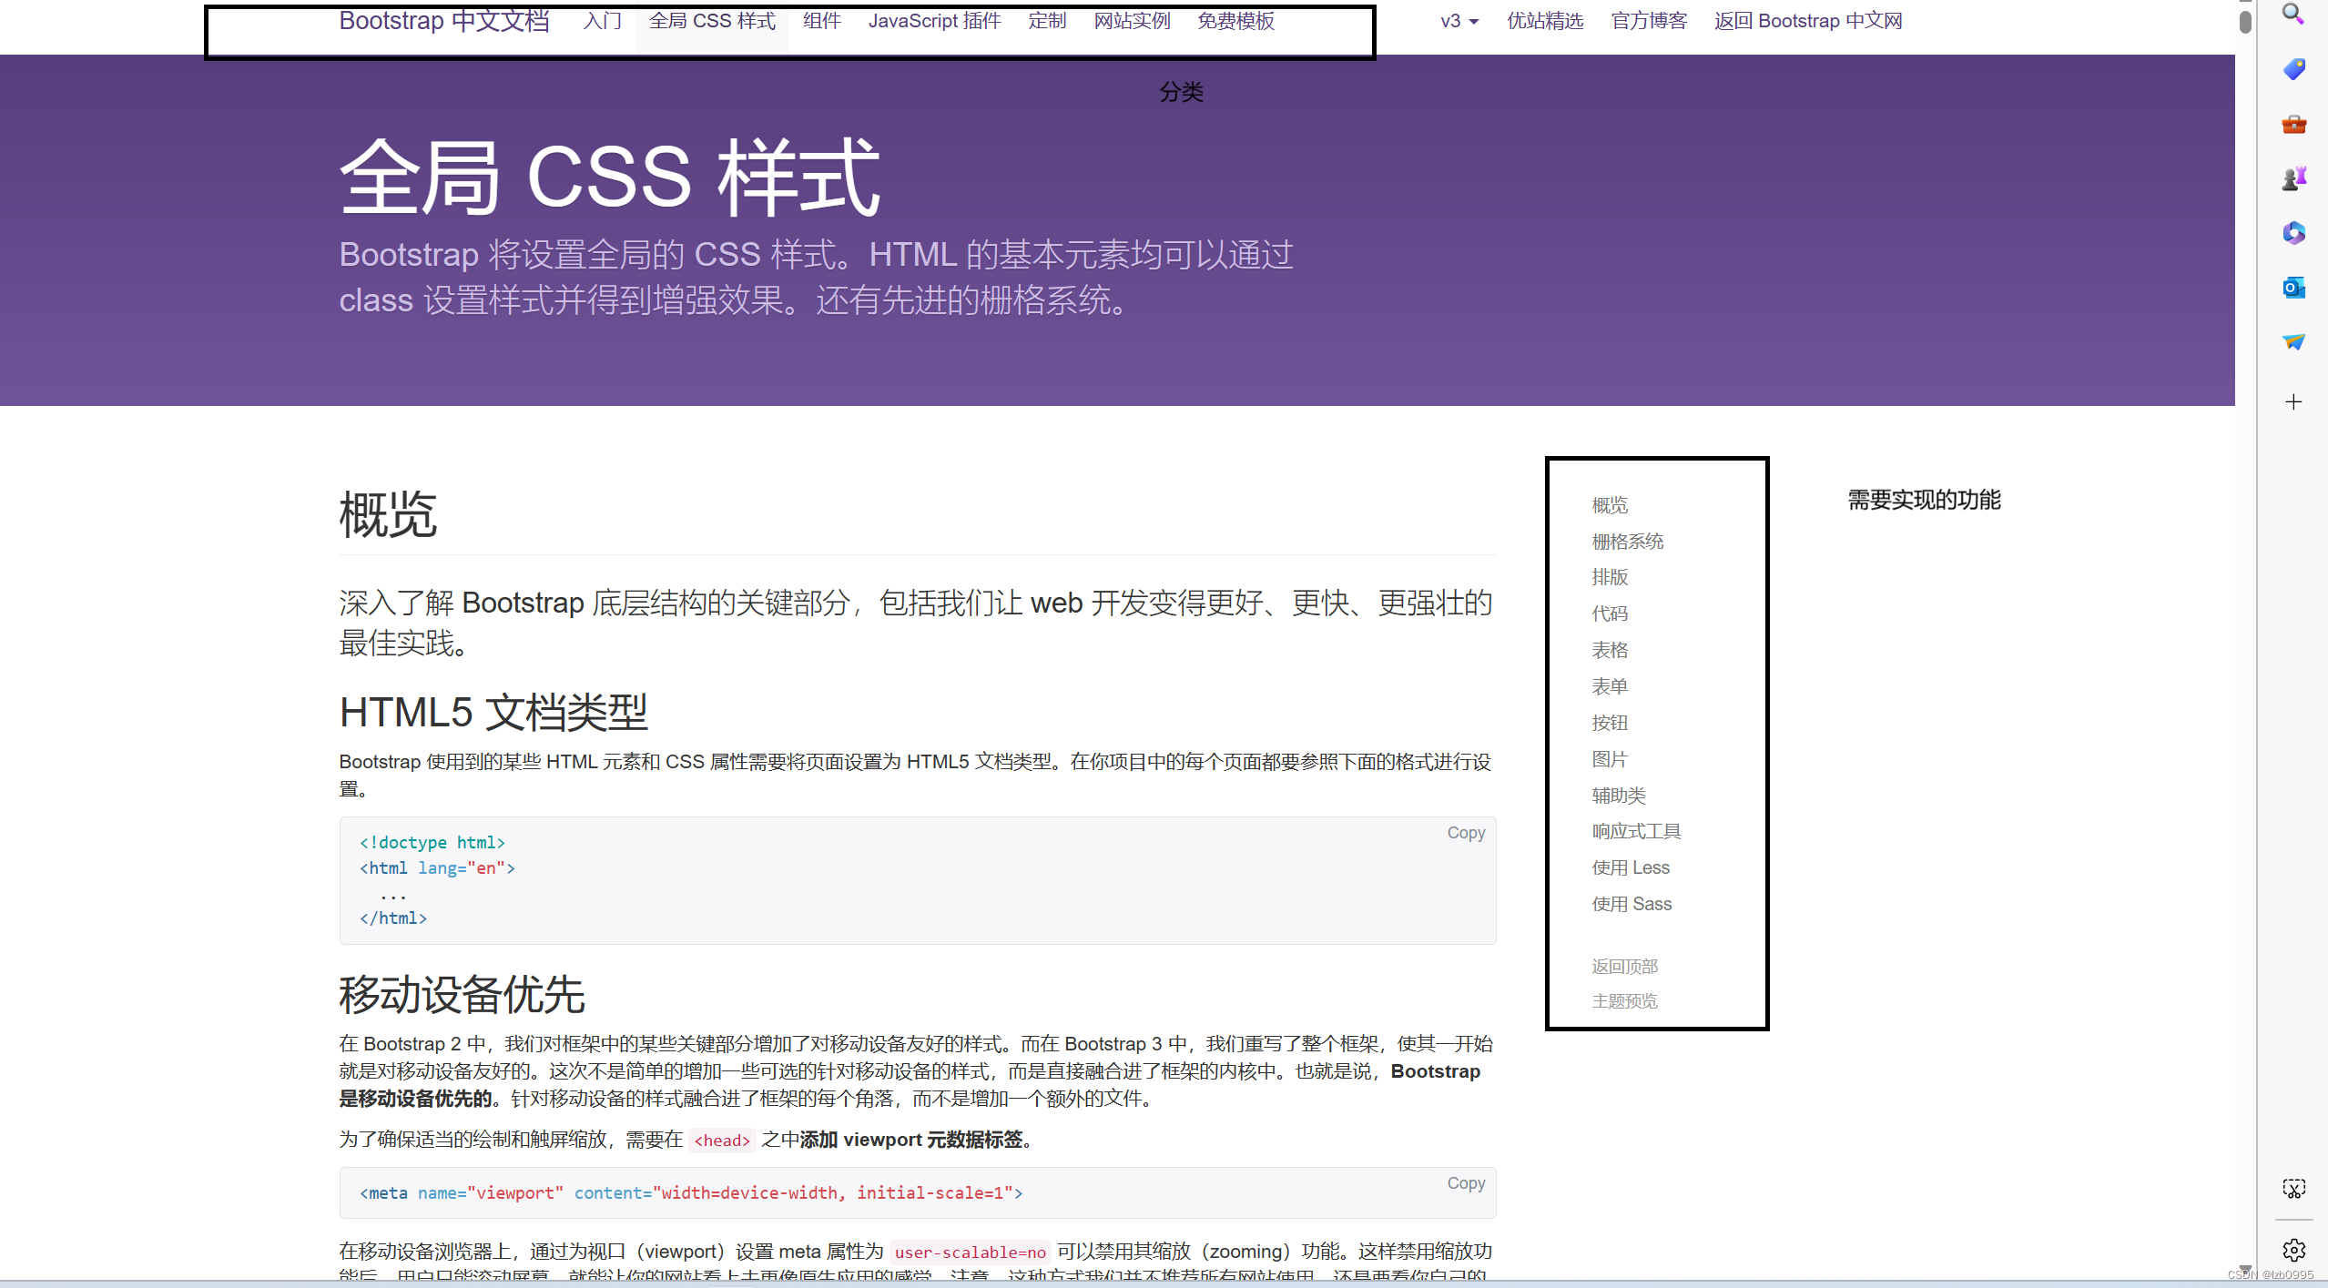Click the inline <head> code tag
The height and width of the screenshot is (1288, 2328).
tap(722, 1141)
